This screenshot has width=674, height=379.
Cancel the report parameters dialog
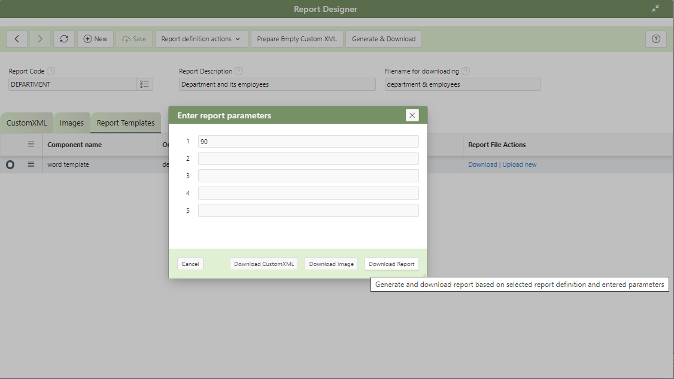pyautogui.click(x=190, y=264)
